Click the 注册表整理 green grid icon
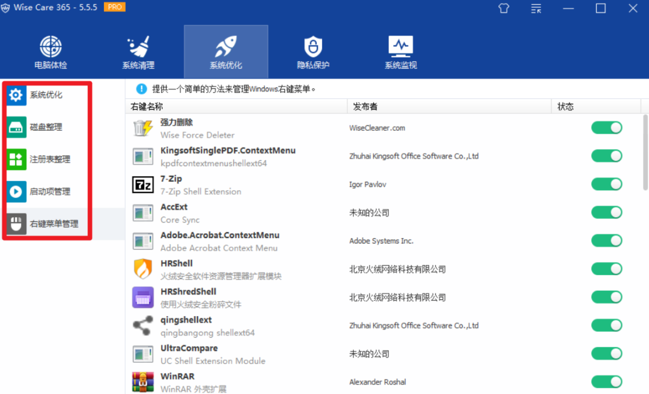Image resolution: width=649 pixels, height=394 pixels. [x=16, y=160]
